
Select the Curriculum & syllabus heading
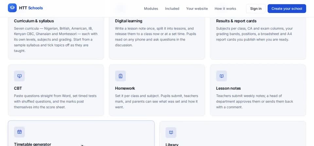pyautogui.click(x=34, y=21)
